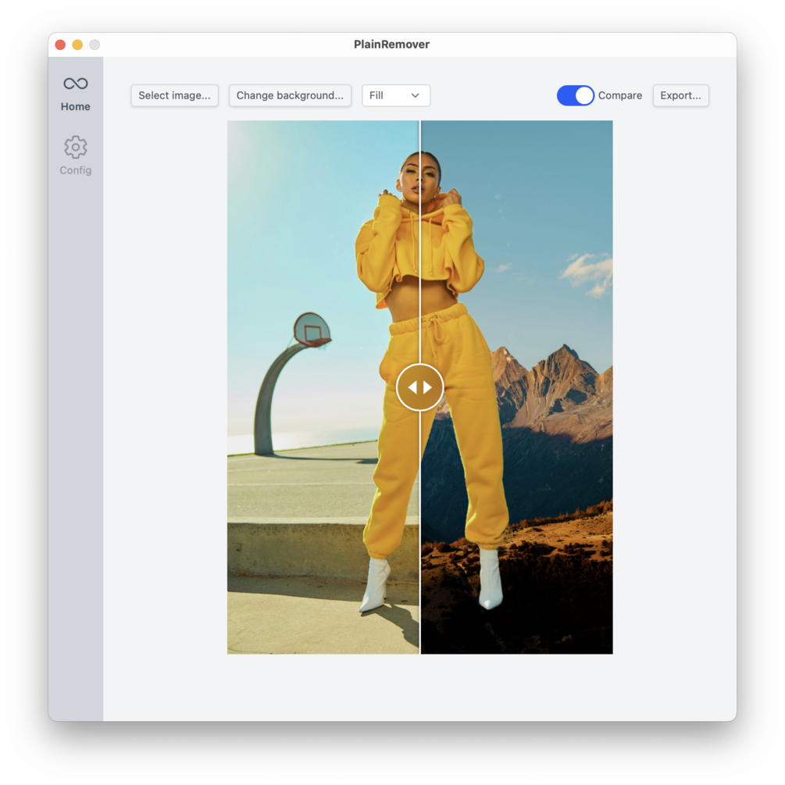Viewport: 785px width, 785px height.
Task: Click the PlainRemover window title
Action: click(x=391, y=45)
